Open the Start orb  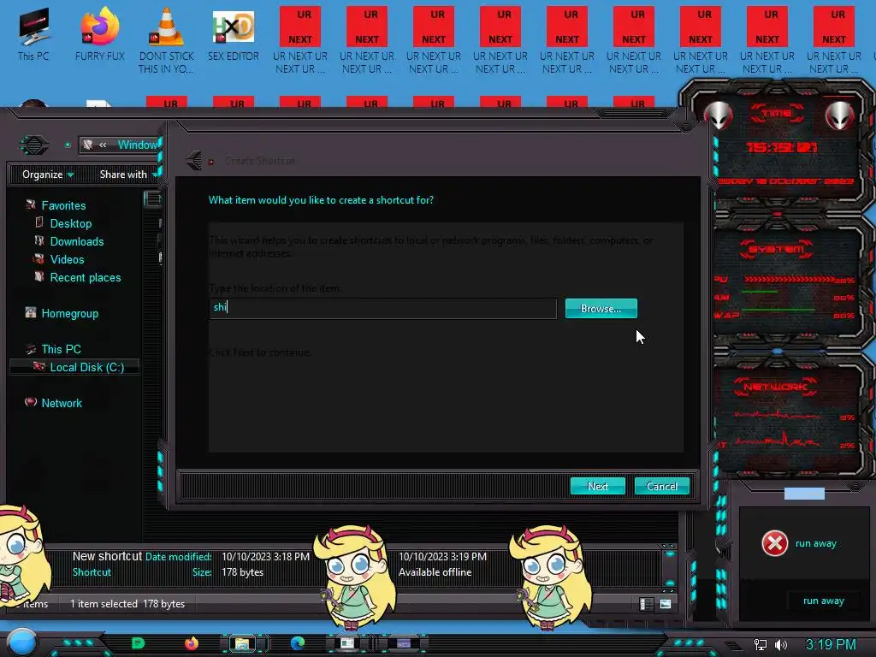(x=21, y=642)
